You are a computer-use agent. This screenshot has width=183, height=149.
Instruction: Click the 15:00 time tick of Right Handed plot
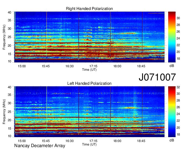[22, 66]
